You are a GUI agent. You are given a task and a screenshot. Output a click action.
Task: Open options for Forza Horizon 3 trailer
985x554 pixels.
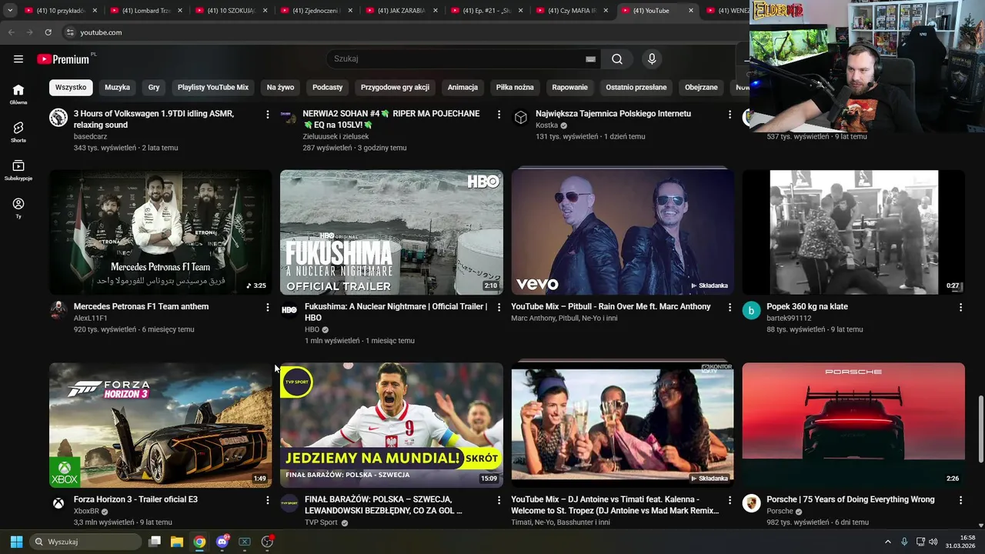267,500
